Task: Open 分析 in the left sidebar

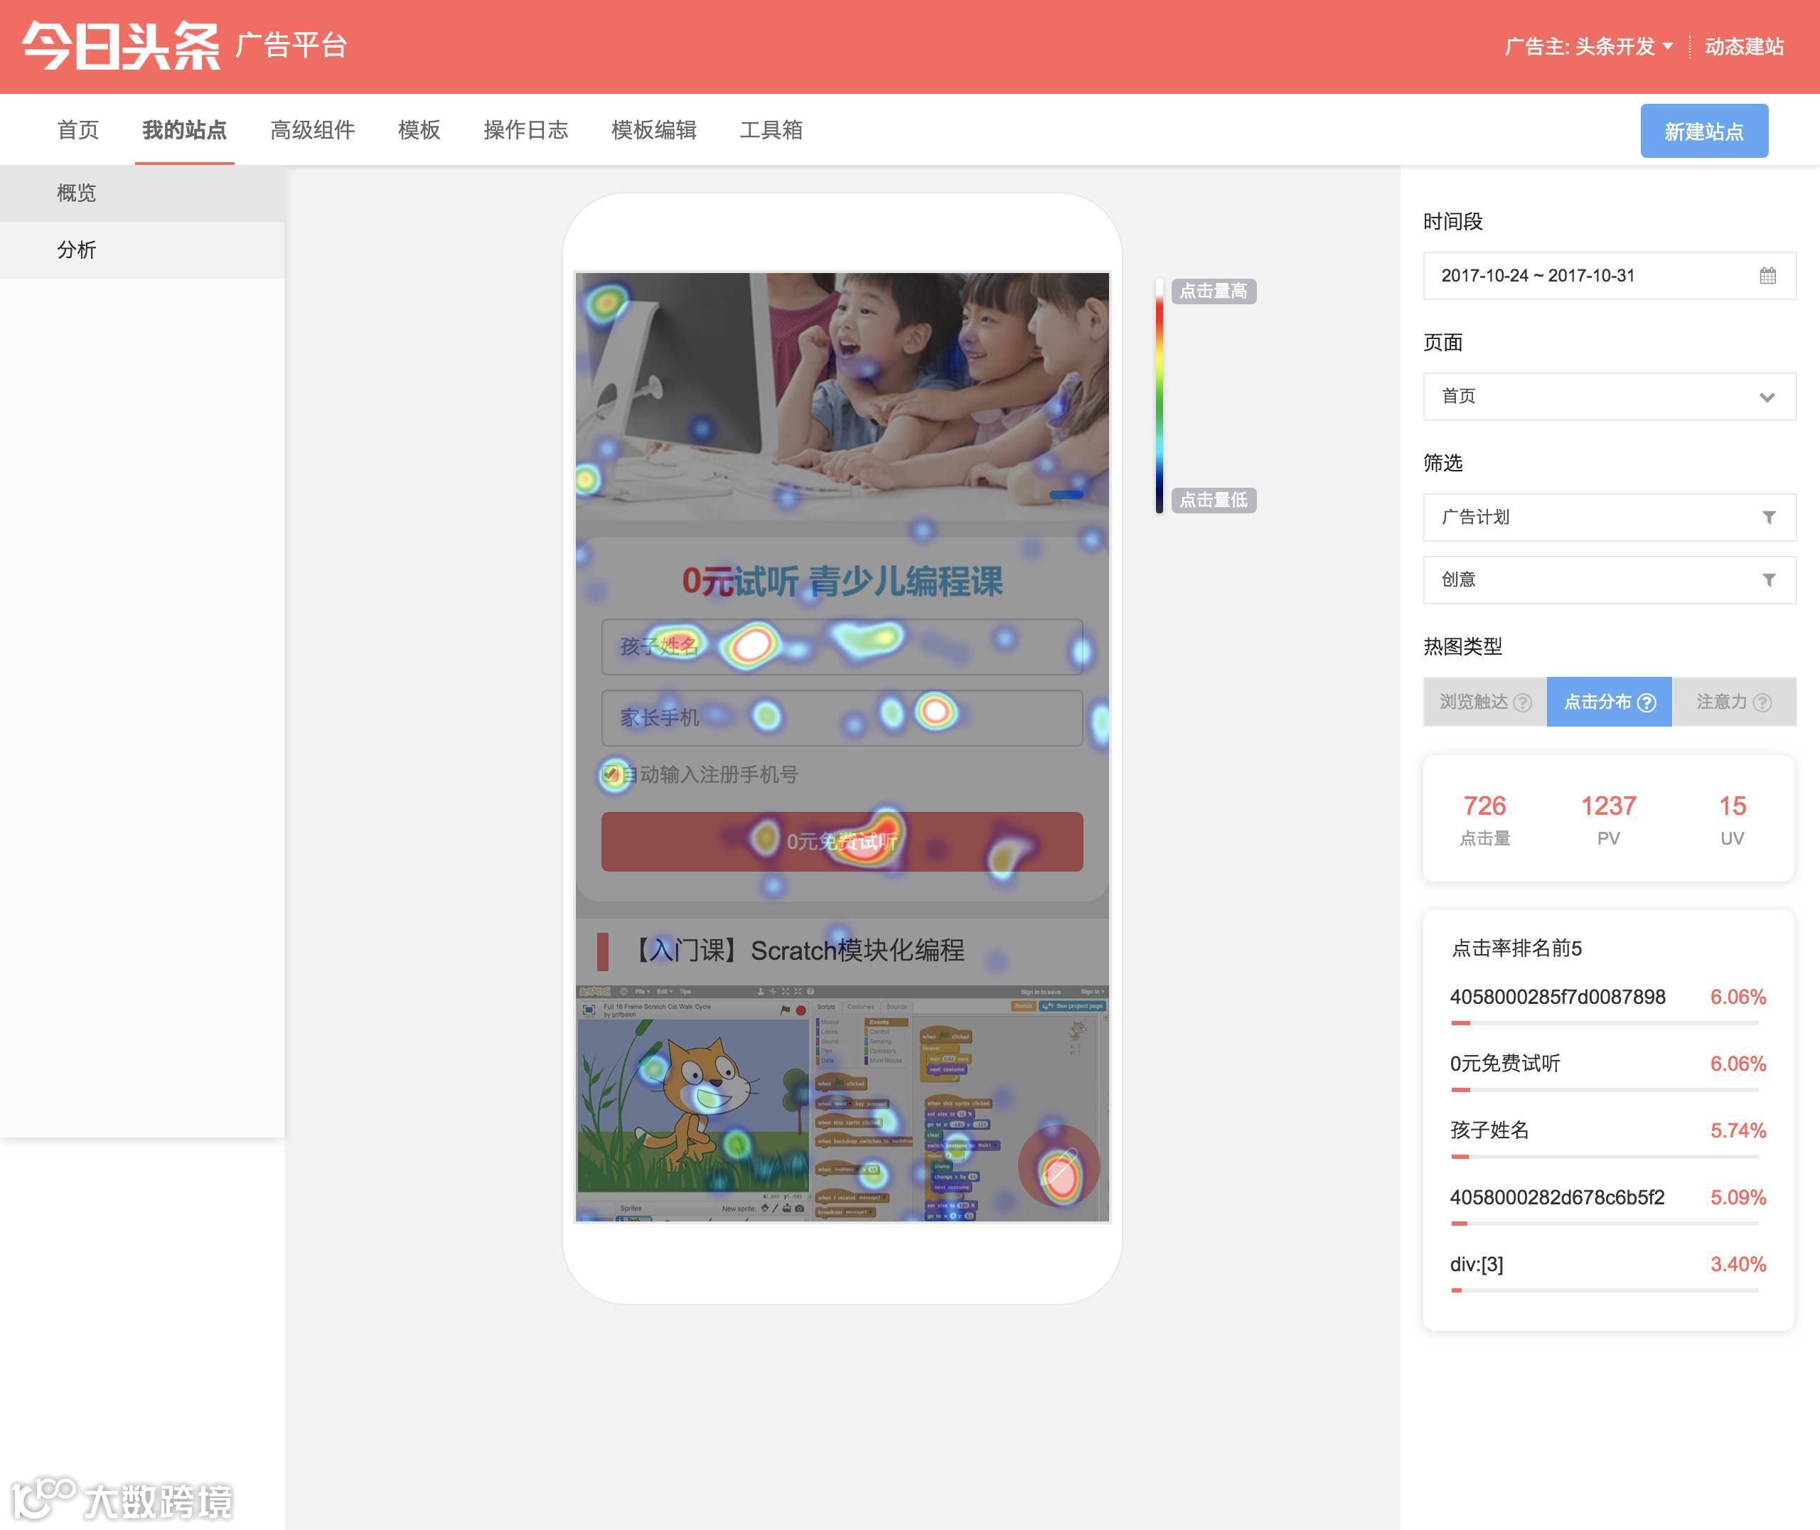Action: [76, 250]
